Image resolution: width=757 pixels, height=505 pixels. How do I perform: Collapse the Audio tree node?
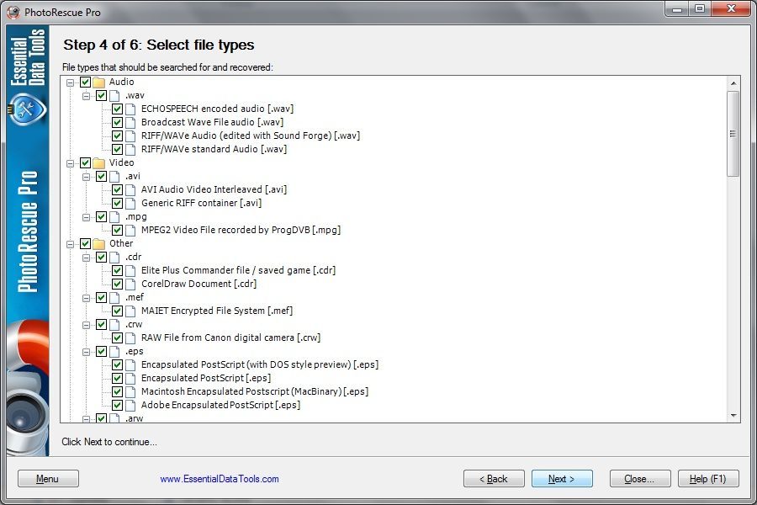click(x=71, y=82)
